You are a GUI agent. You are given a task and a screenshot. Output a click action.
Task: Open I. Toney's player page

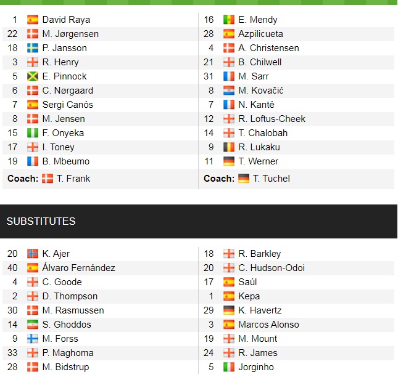[58, 147]
